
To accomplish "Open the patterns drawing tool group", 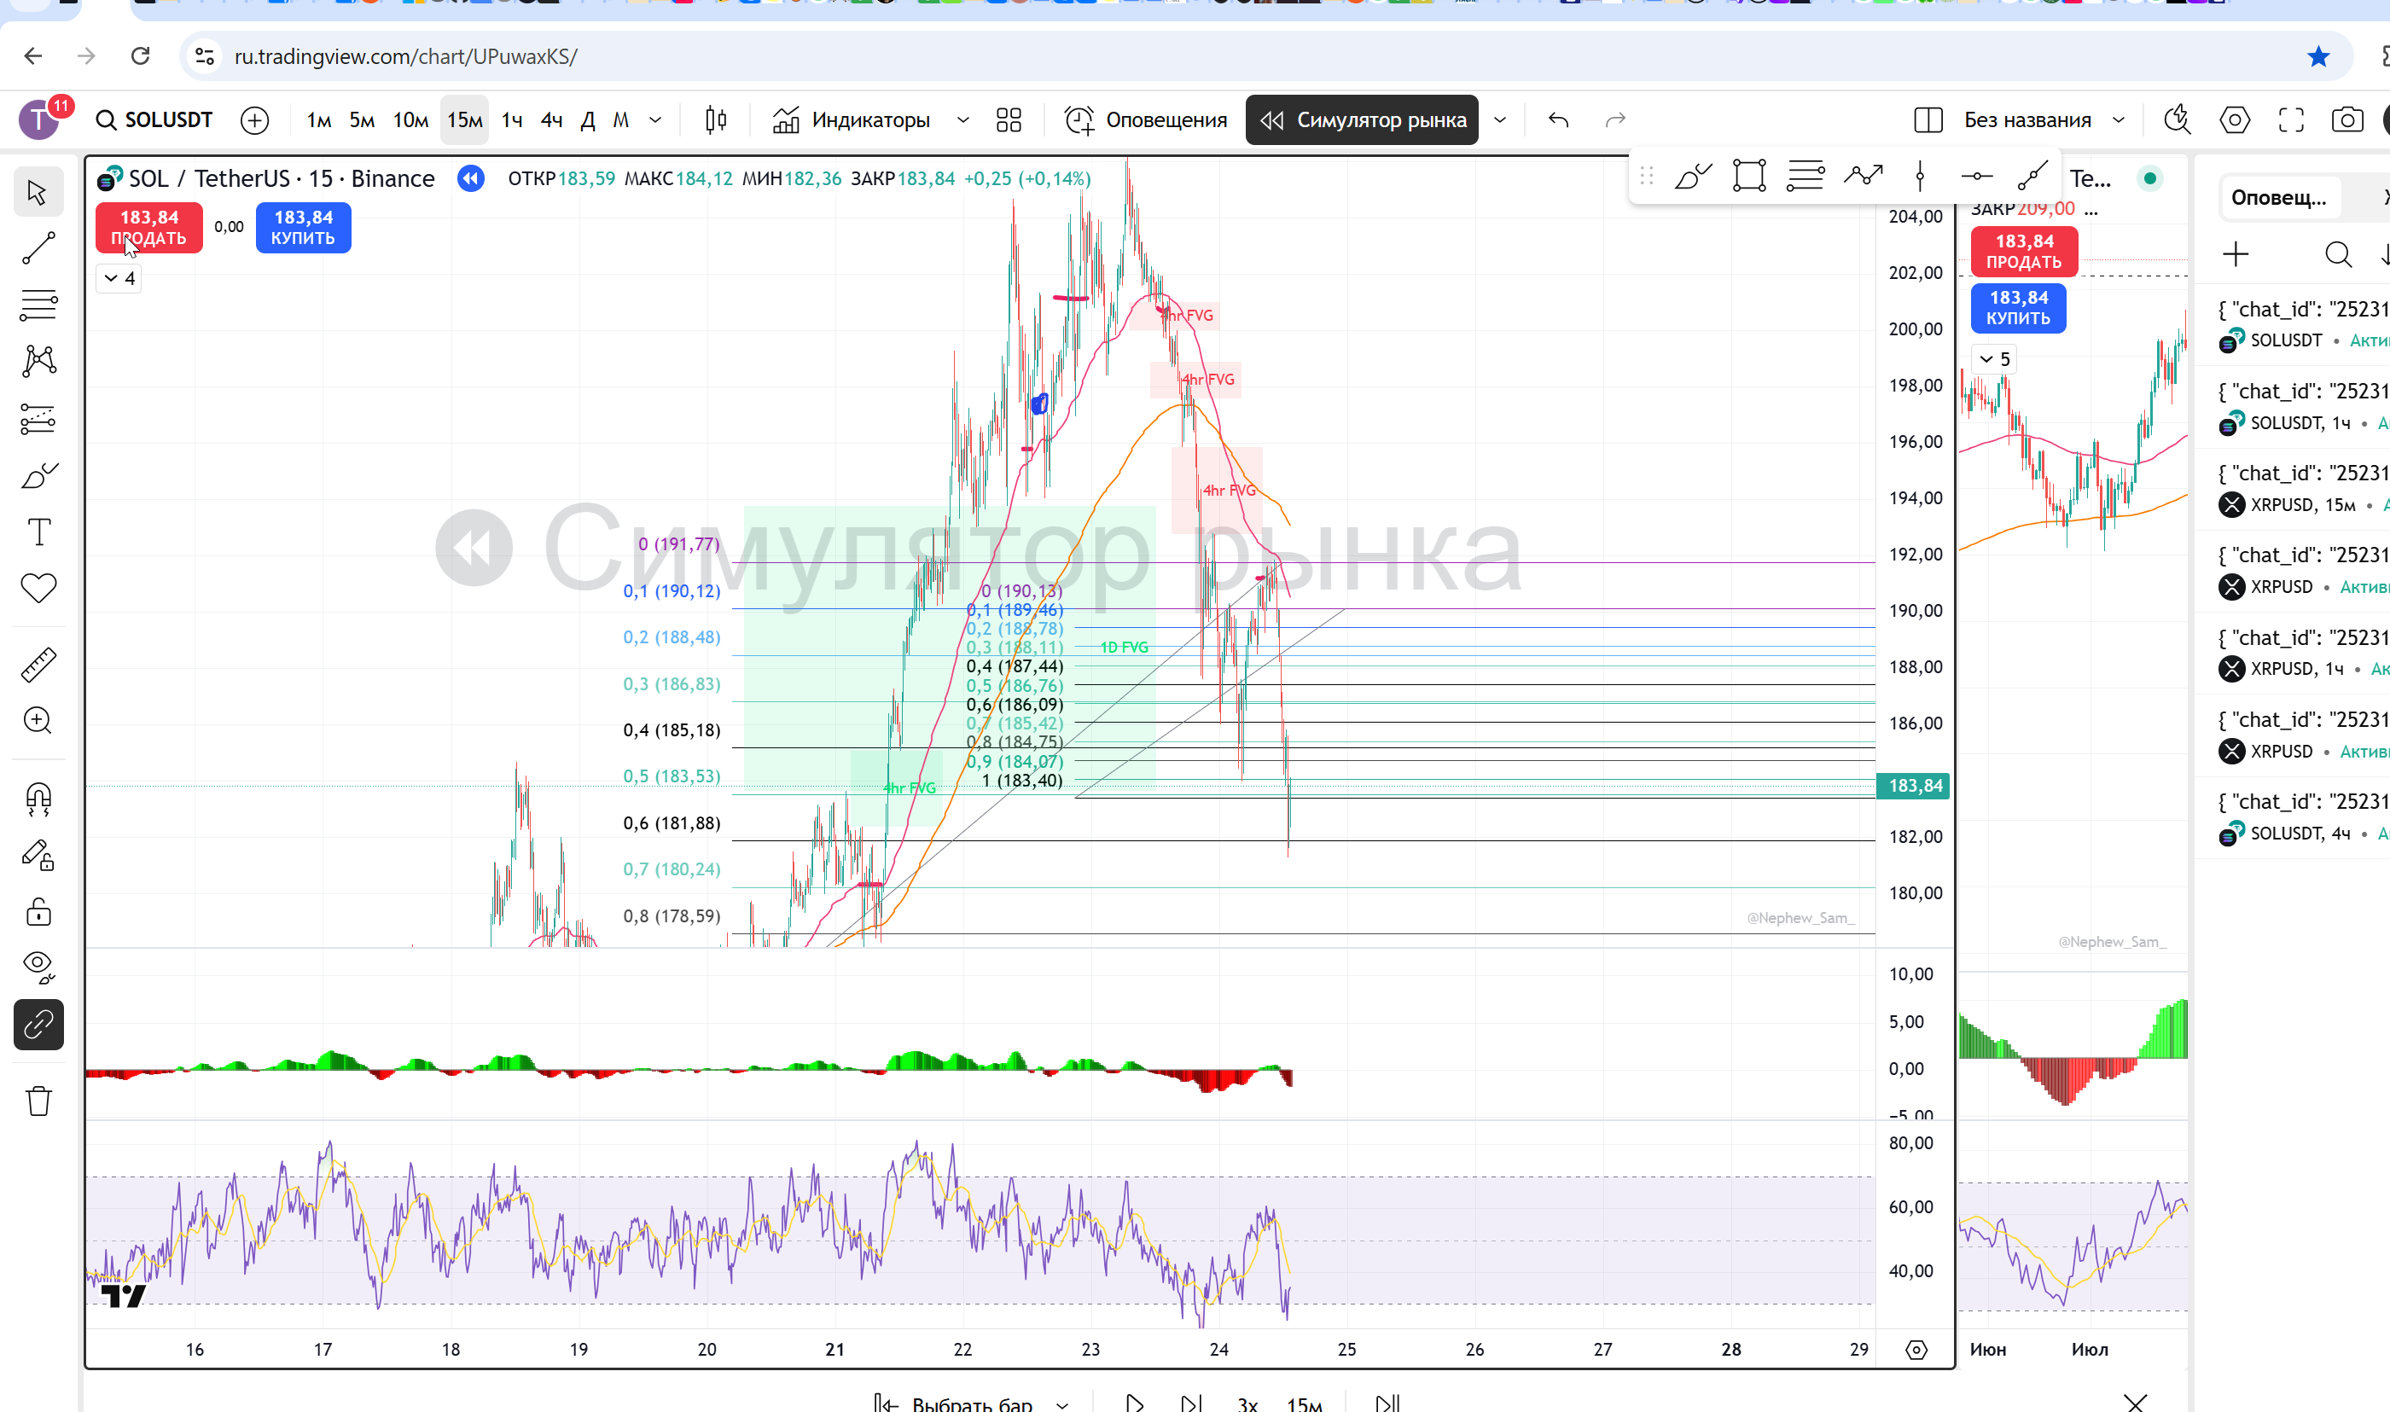I will pos(38,362).
